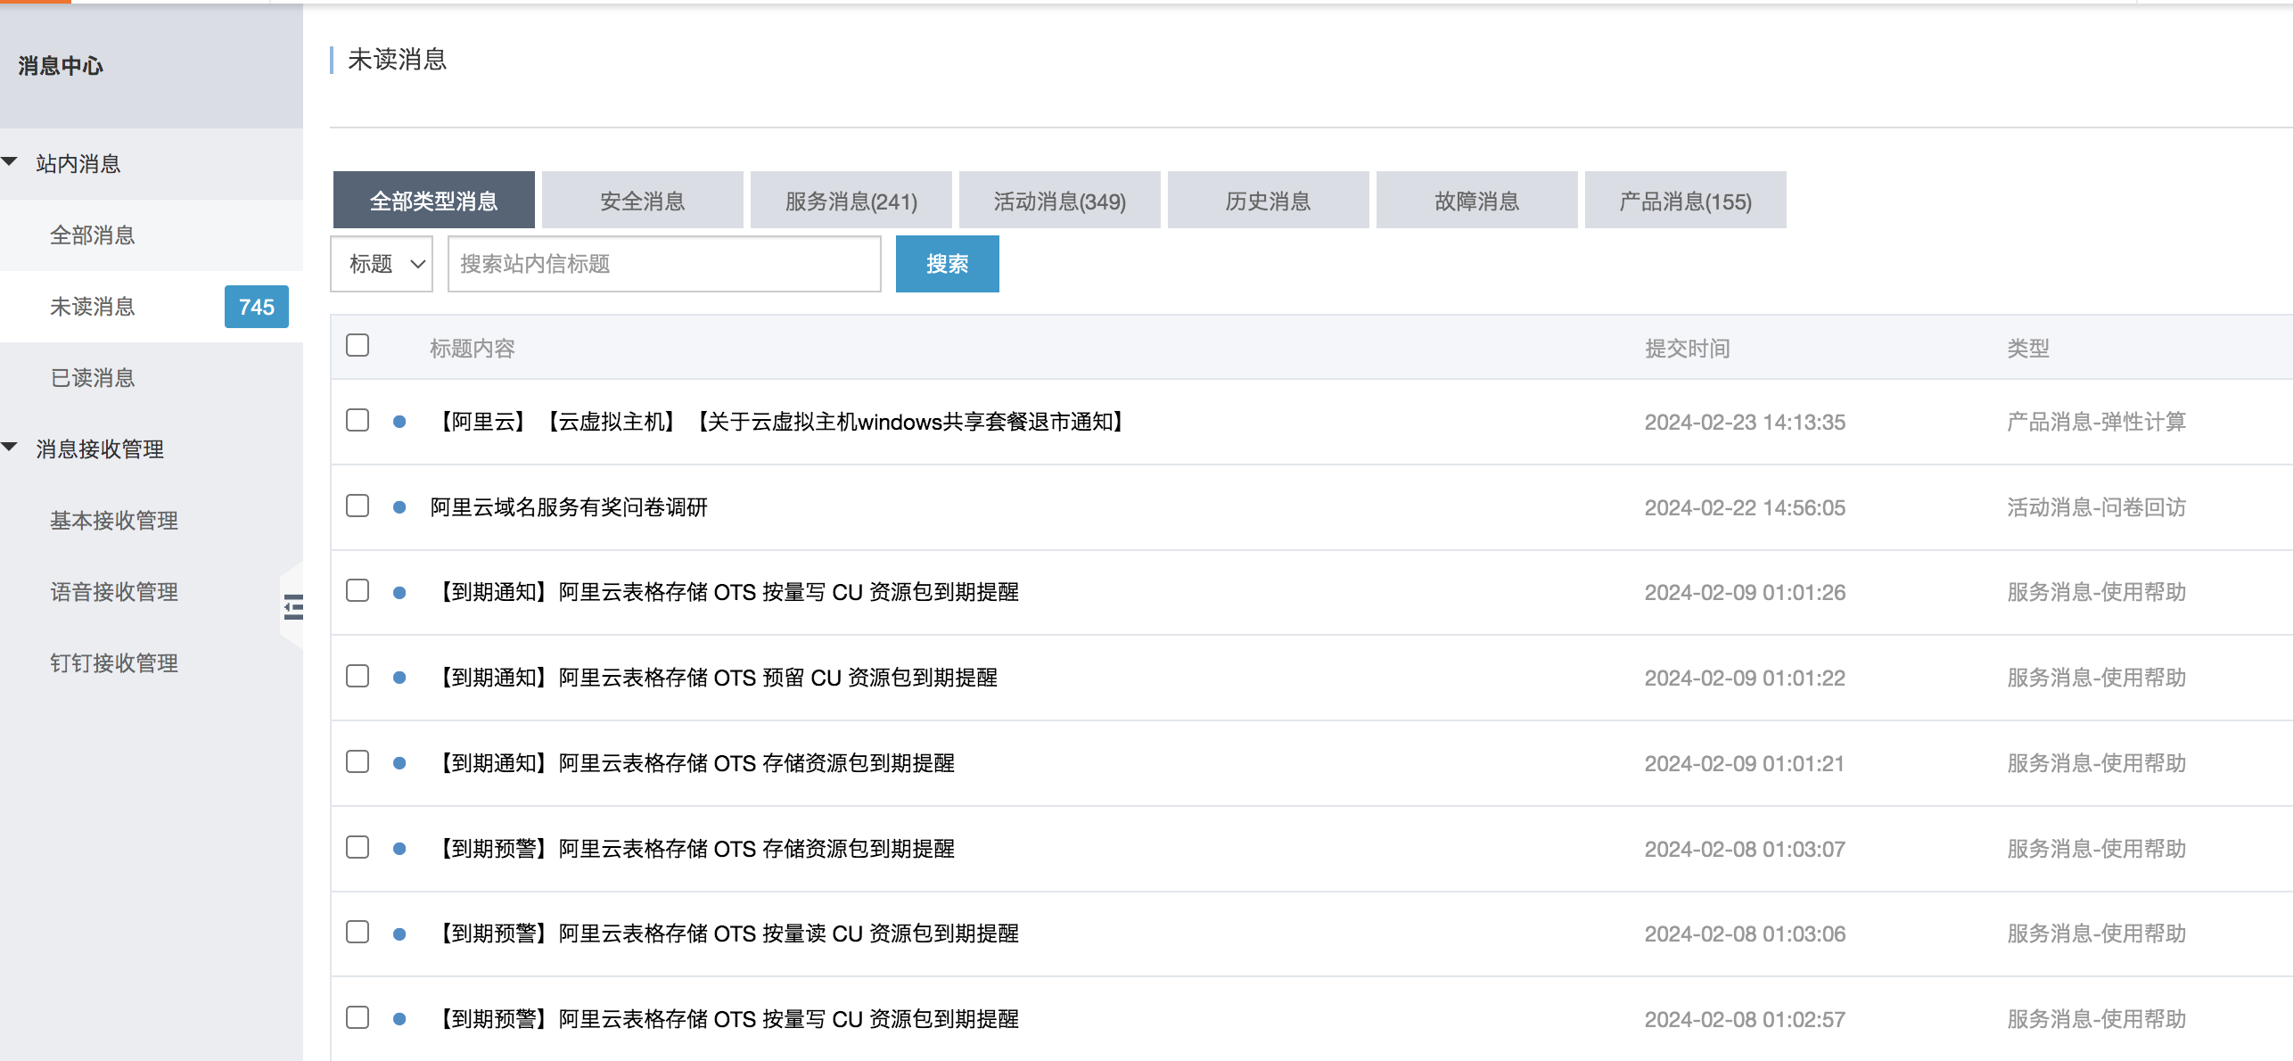Screen dimensions: 2293x1061
Task: Click the sidebar collapse handle icon
Action: pos(293,607)
